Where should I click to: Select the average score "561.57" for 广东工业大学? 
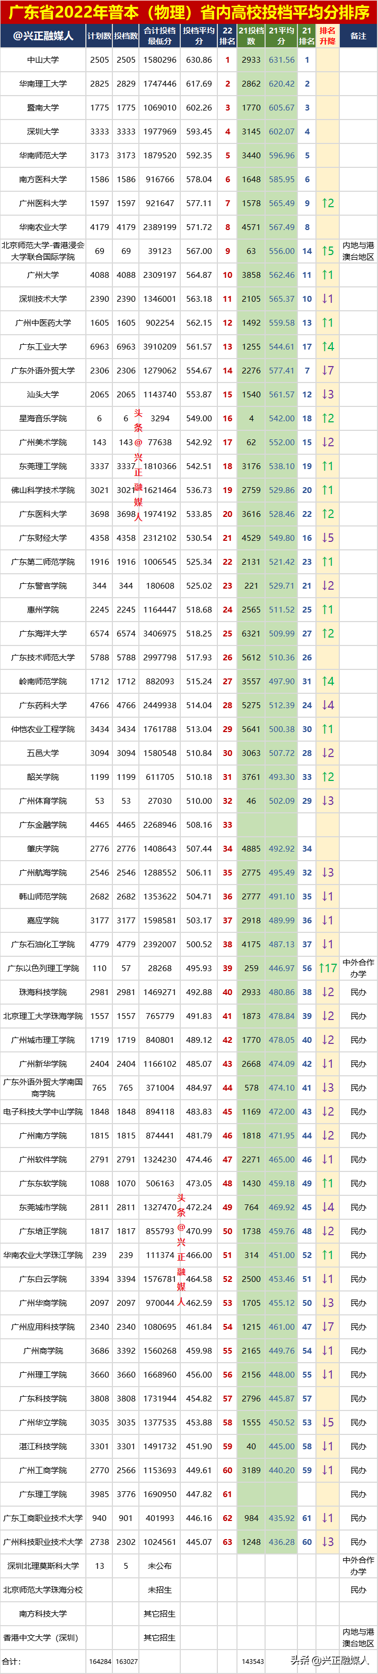click(x=198, y=347)
